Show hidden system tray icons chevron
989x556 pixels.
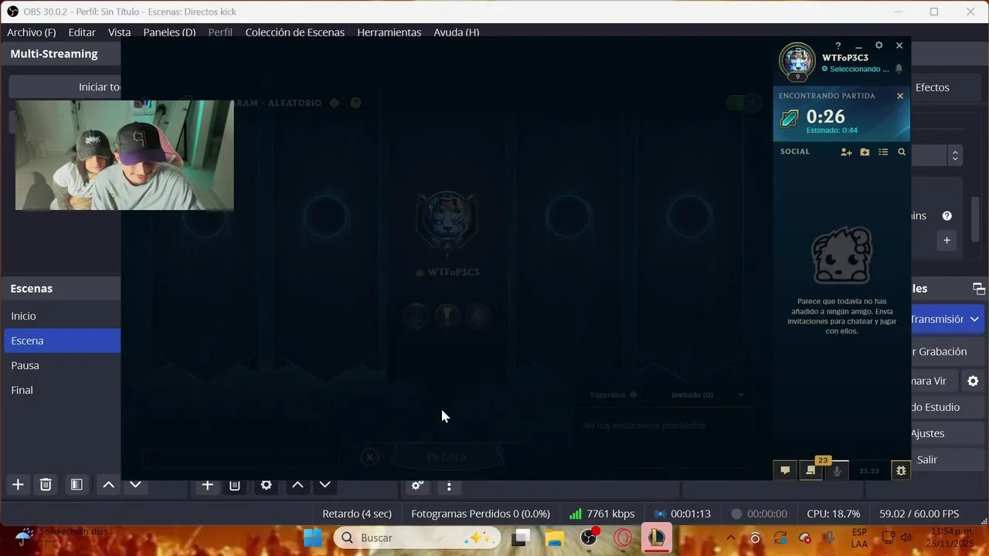tap(730, 537)
